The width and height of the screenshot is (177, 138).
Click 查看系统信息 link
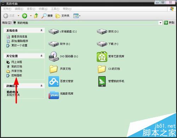pyautogui.click(x=19, y=37)
